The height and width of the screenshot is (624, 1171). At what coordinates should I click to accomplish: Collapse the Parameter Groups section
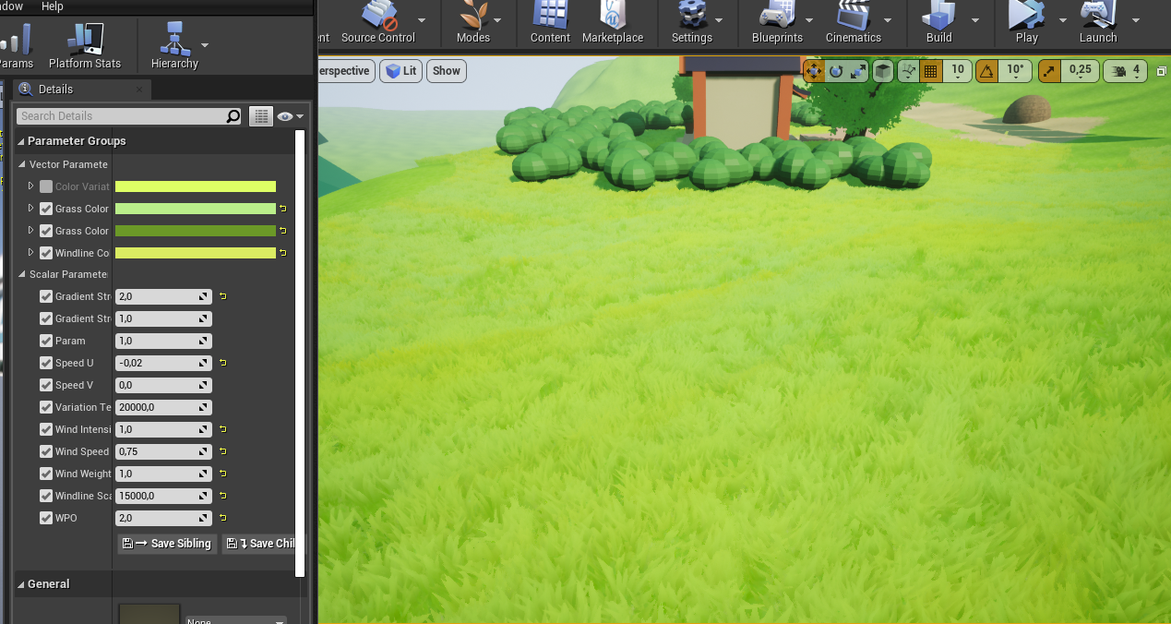point(22,141)
